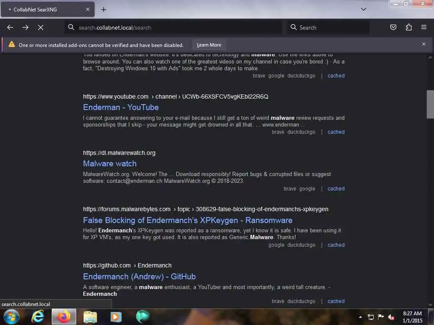434x325 pixels.
Task: Click scrollbar down arrow
Action: pyautogui.click(x=430, y=305)
